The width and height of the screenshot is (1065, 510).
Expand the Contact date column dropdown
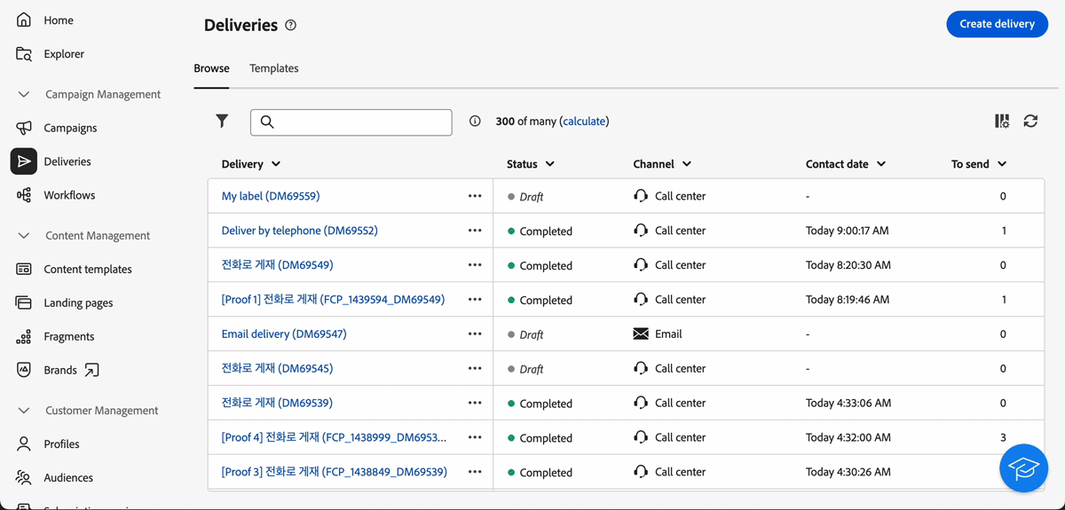click(881, 164)
